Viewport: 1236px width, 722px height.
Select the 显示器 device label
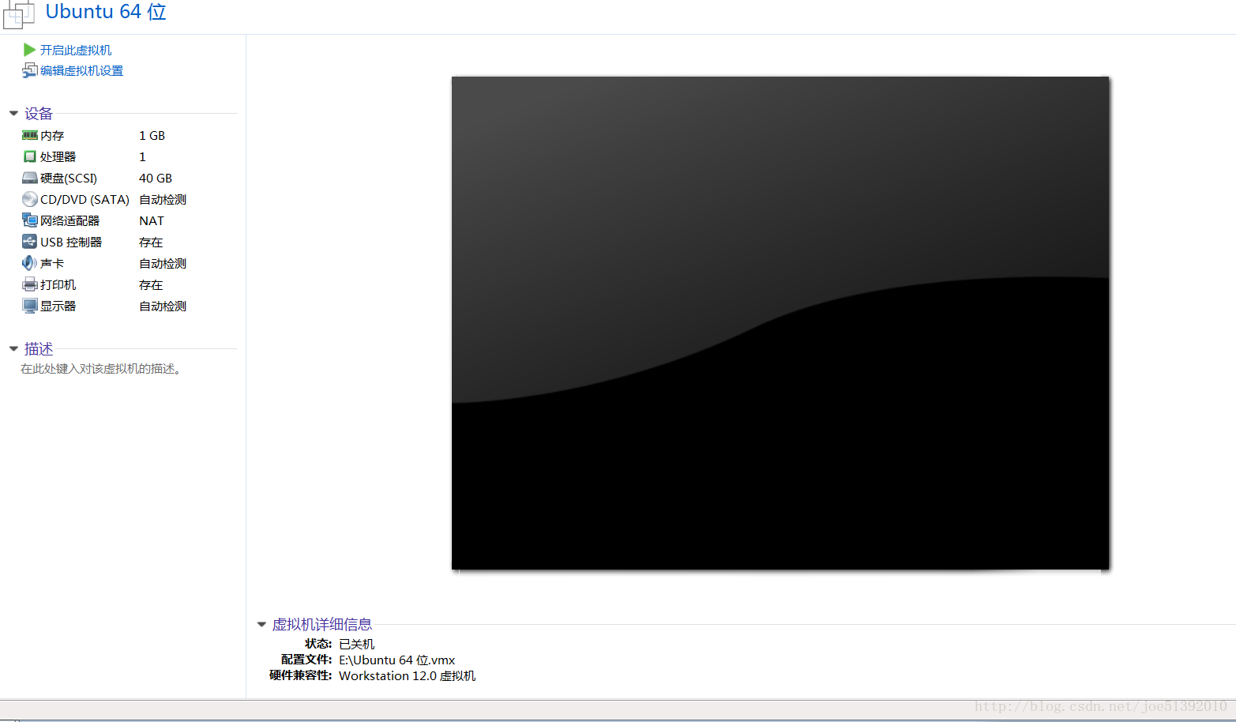58,306
